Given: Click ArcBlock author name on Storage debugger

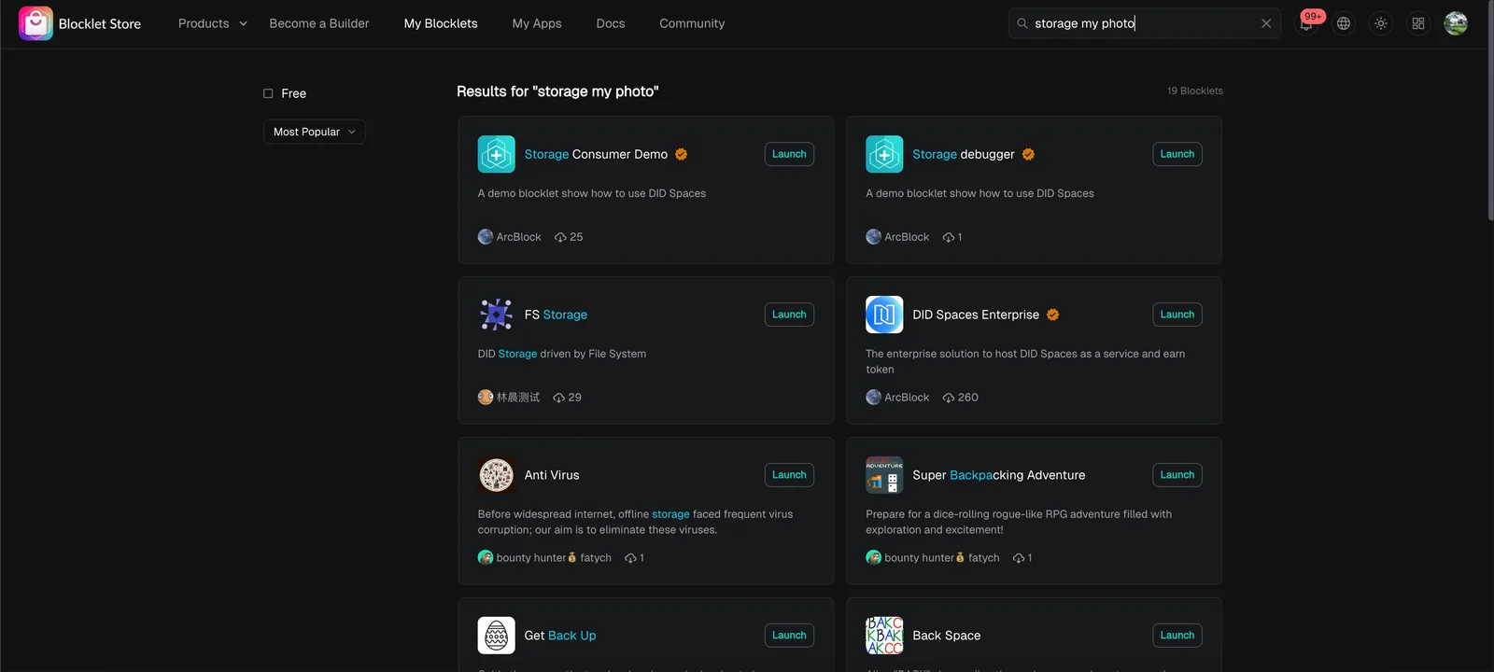Looking at the screenshot, I should point(907,237).
